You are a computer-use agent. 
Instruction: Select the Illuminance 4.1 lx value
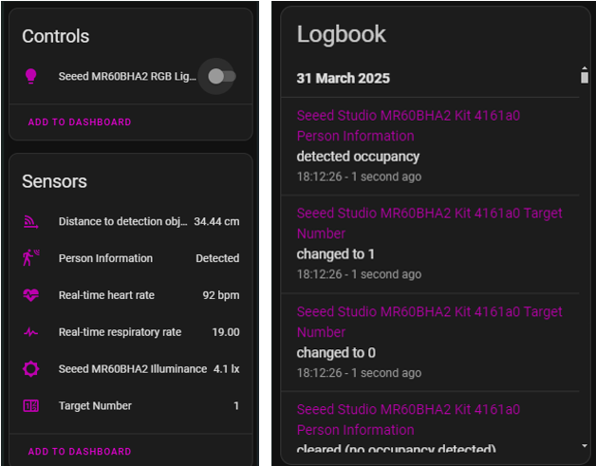click(x=226, y=368)
